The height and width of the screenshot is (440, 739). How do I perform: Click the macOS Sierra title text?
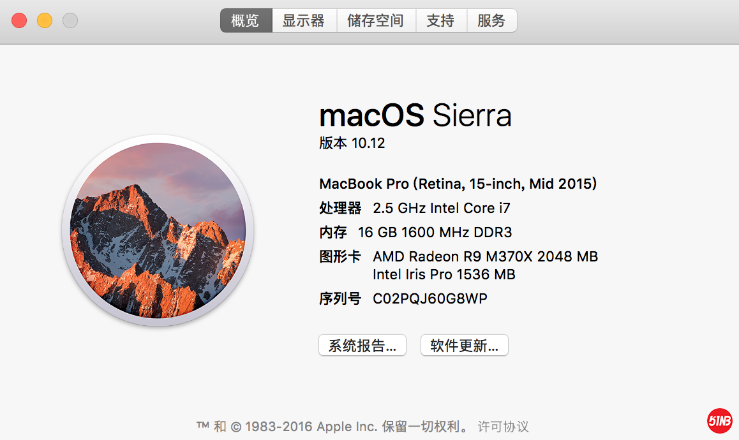tap(415, 115)
